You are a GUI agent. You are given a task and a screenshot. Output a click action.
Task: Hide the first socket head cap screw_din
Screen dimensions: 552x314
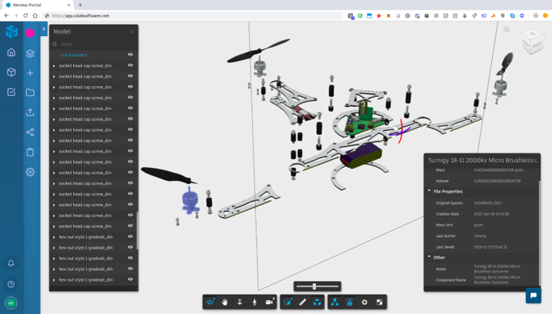tap(130, 65)
